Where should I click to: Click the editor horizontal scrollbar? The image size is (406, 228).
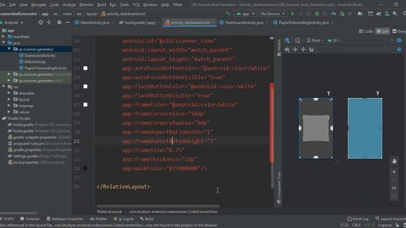pos(158,206)
